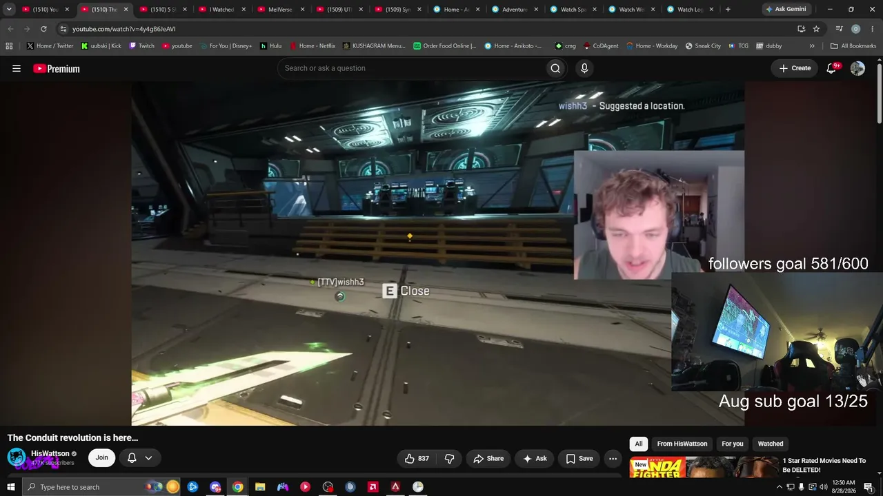
Task: Click the Windows taskbar search box
Action: (101, 487)
